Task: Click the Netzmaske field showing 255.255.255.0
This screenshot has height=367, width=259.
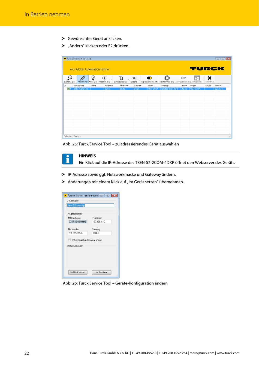Action: point(78,233)
